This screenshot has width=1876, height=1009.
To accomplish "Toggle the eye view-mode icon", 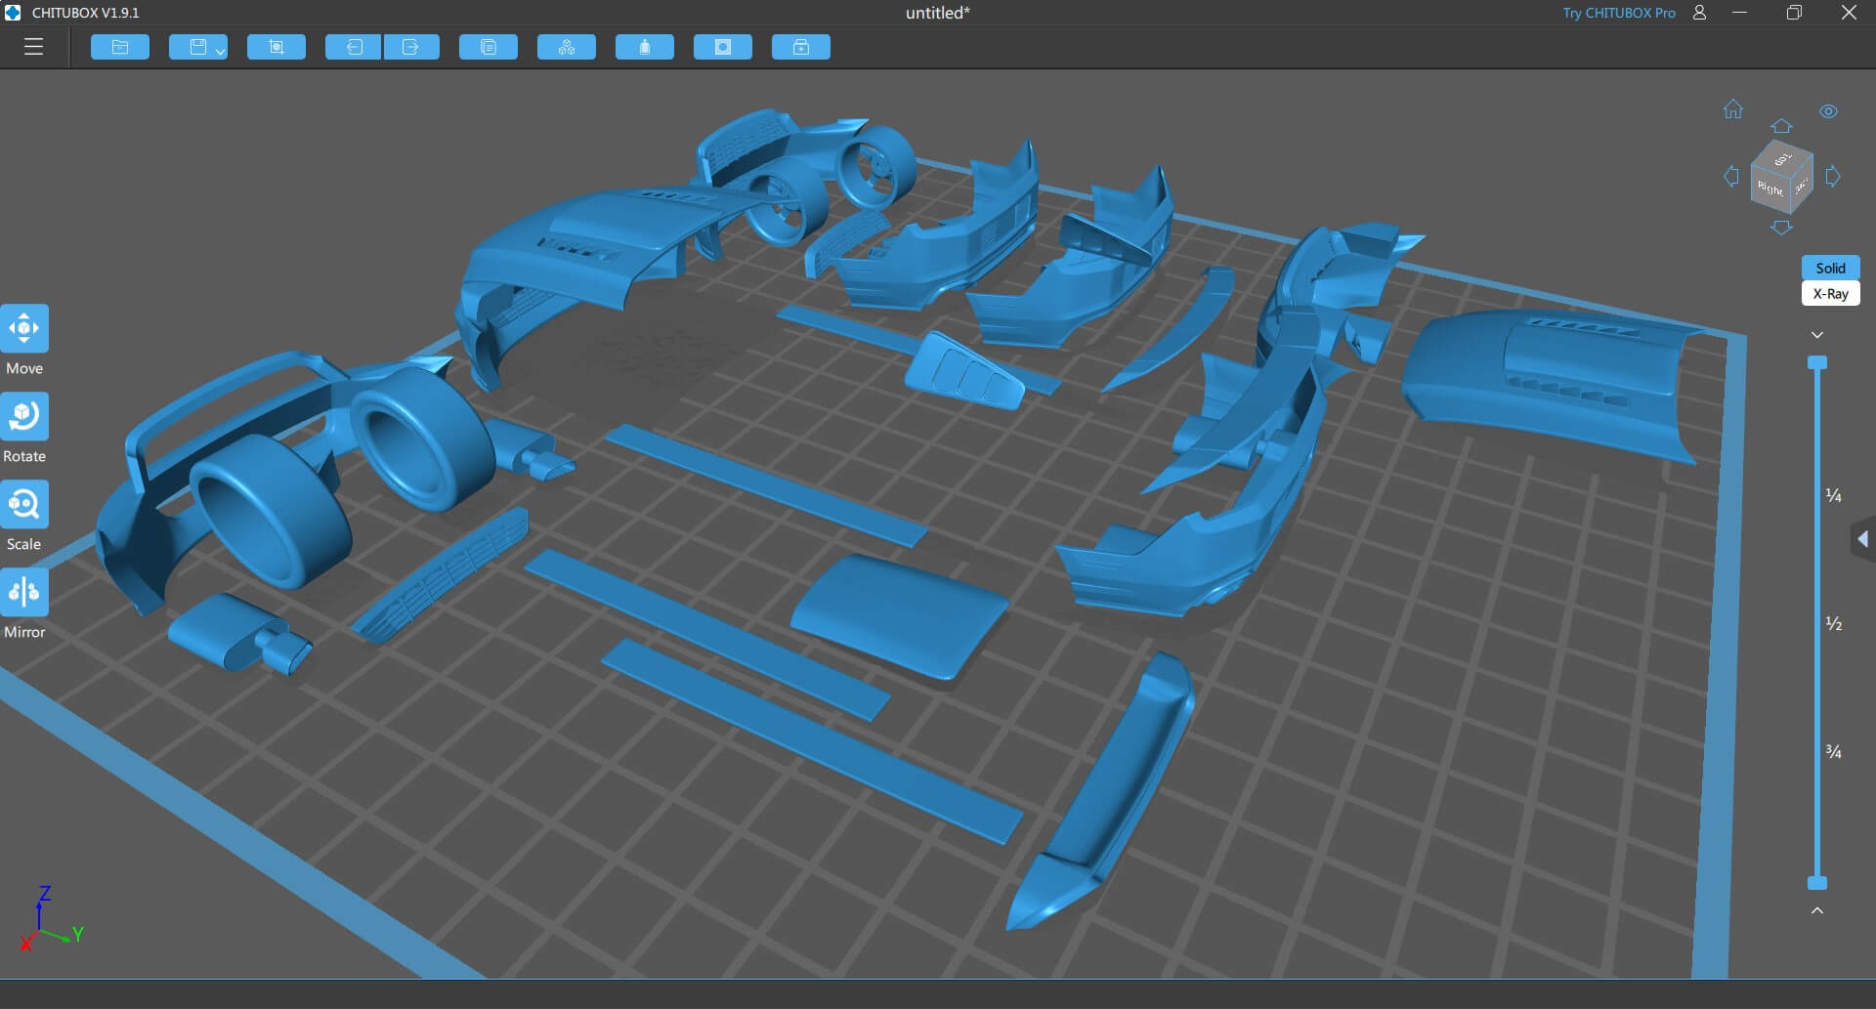I will point(1829,111).
